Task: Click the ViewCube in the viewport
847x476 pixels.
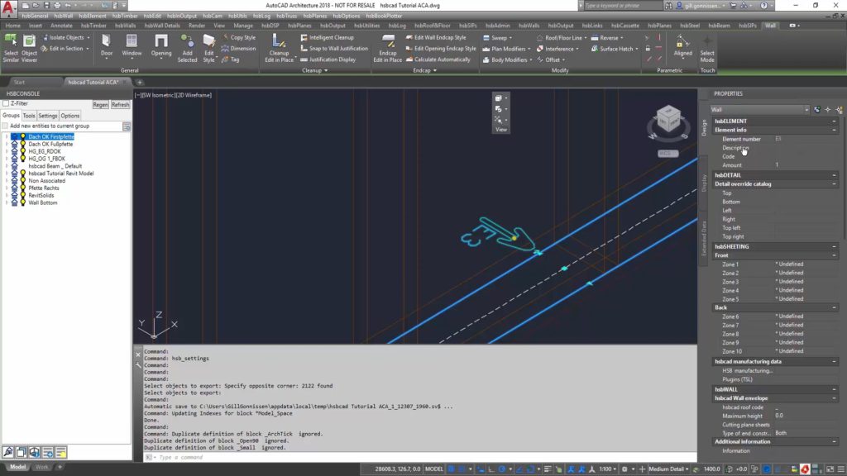Action: [668, 121]
